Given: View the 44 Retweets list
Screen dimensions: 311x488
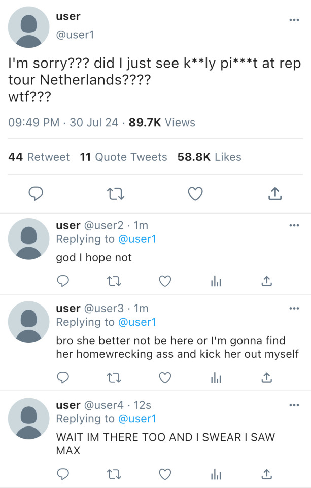Looking at the screenshot, I should (39, 157).
